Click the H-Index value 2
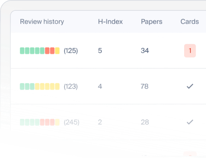Viewport: 206px width, 158px height. pos(100,122)
